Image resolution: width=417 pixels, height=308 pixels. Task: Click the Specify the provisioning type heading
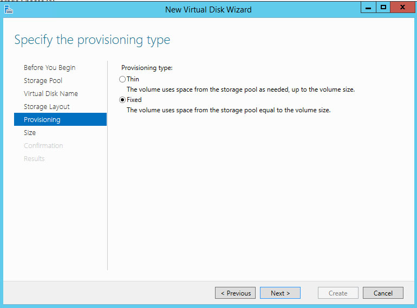coord(92,40)
